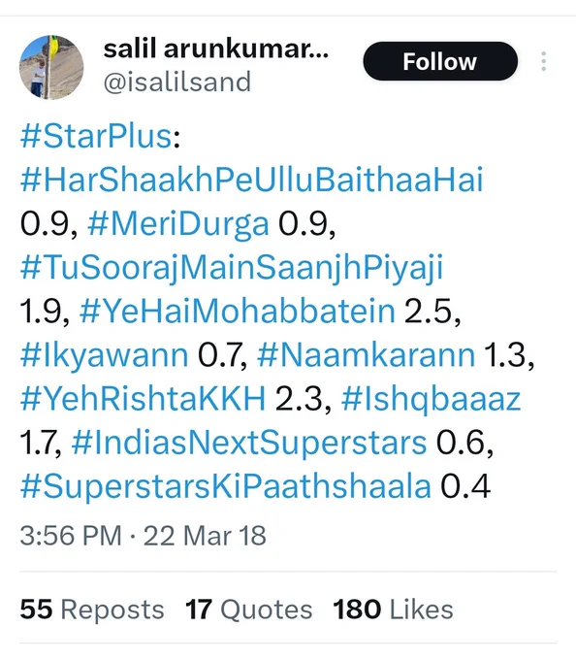576x660 pixels.
Task: Open the #SuperstarsKiPaathshaala hashtag
Action: 226,487
